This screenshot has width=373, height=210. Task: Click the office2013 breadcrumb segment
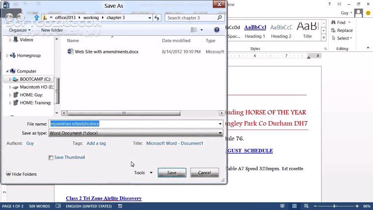pyautogui.click(x=65, y=18)
